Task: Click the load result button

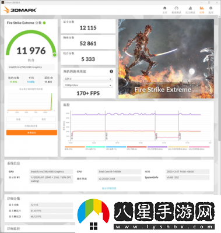Action: pos(18,119)
